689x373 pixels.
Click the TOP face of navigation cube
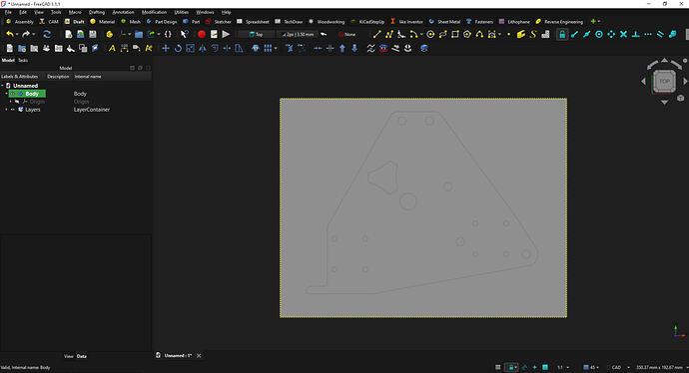click(x=664, y=81)
